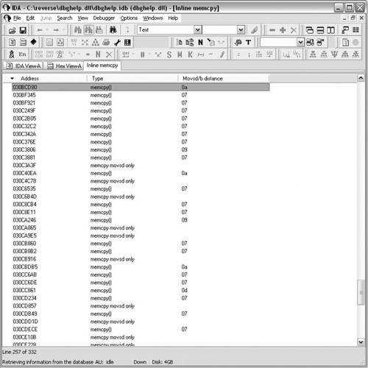Open the Windows menu
Image resolution: width=368 pixels, height=368 pixels.
tap(153, 18)
